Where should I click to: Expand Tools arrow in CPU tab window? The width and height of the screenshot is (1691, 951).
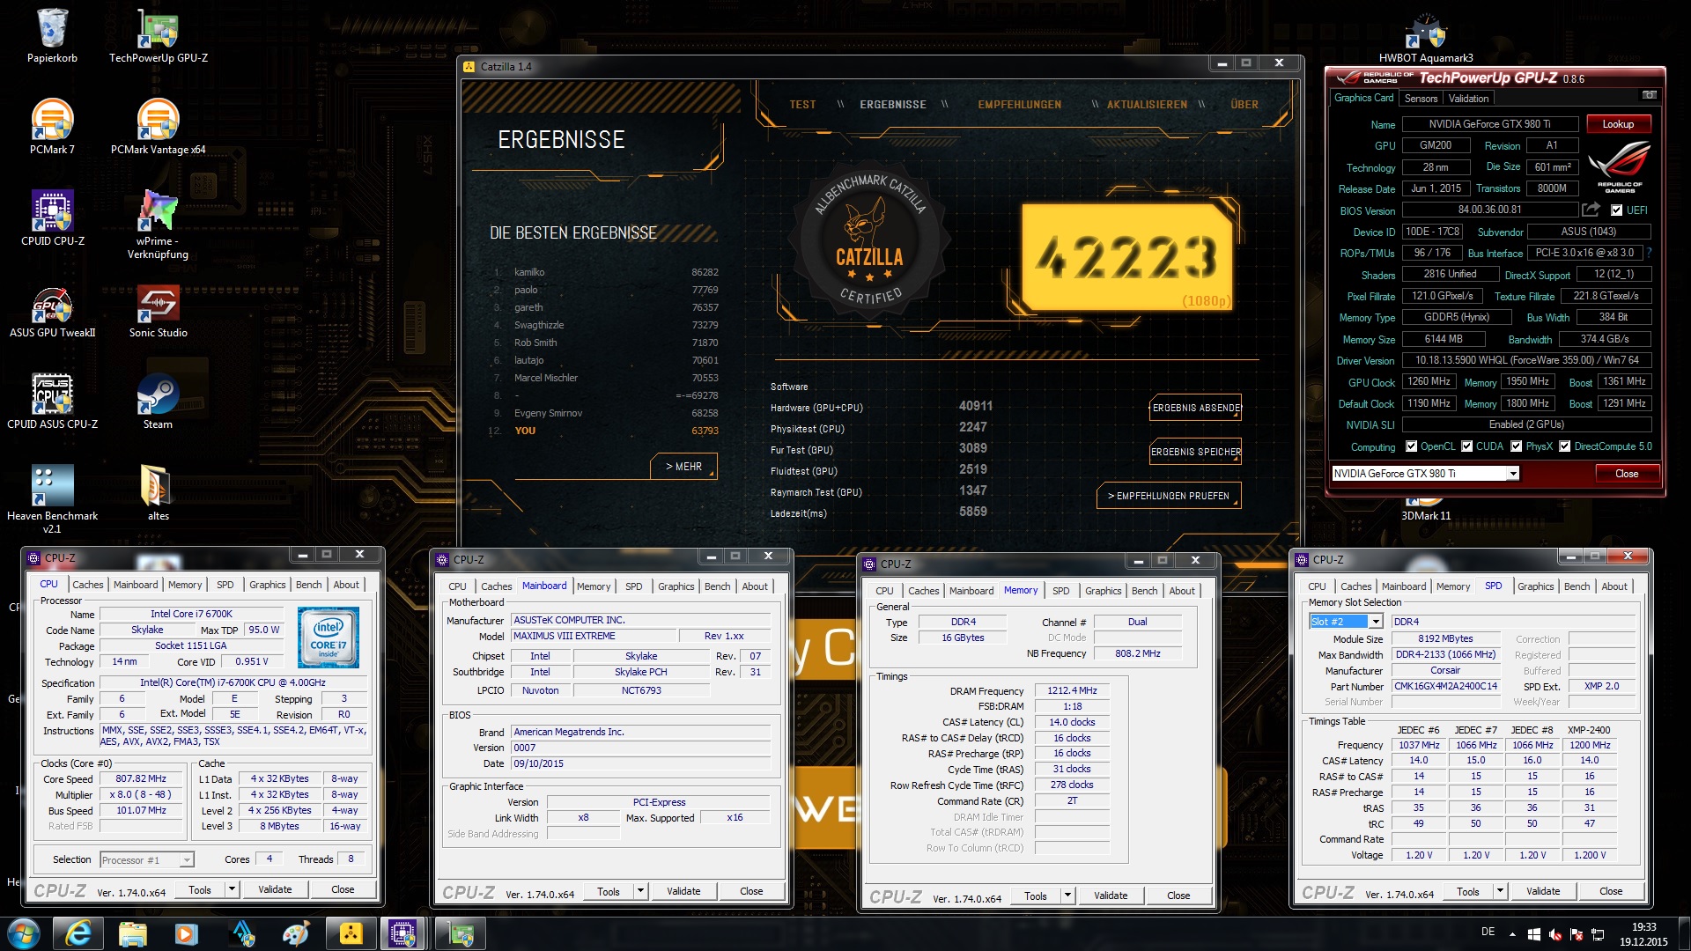click(232, 889)
